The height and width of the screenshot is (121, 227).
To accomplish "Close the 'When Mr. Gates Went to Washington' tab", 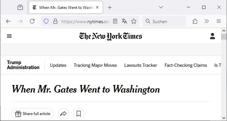I will 97,7.
